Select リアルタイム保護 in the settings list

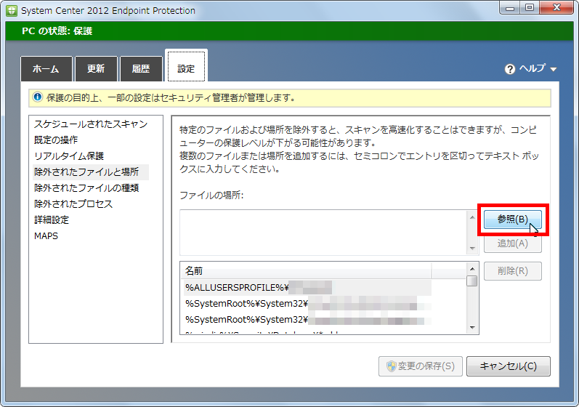[69, 156]
